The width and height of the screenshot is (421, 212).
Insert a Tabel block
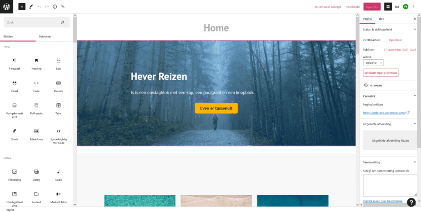click(58, 105)
